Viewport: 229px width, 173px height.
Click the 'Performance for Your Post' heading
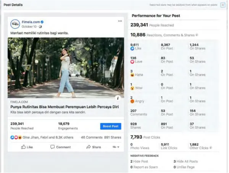coord(156,16)
